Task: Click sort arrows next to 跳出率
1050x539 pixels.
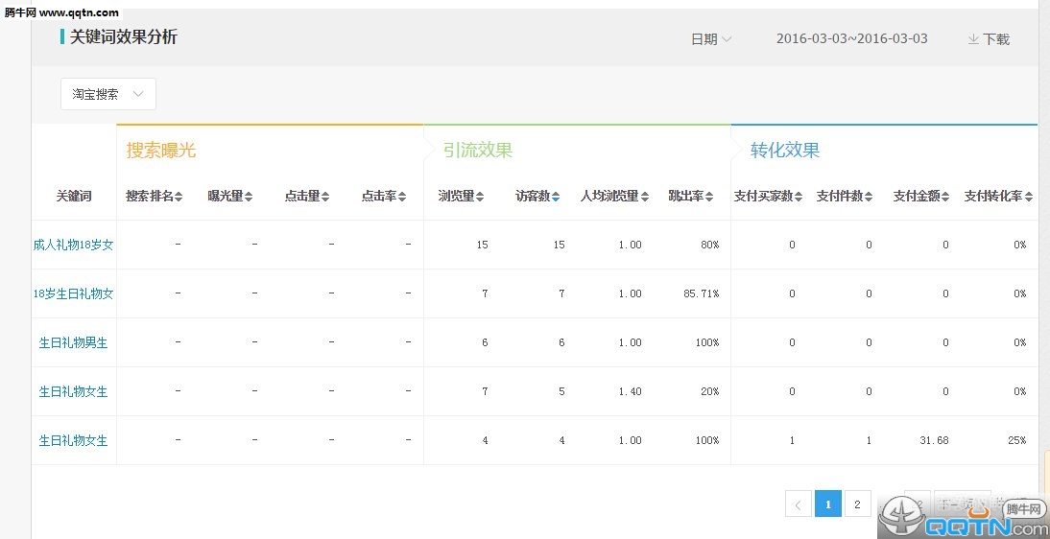Action: 709,197
